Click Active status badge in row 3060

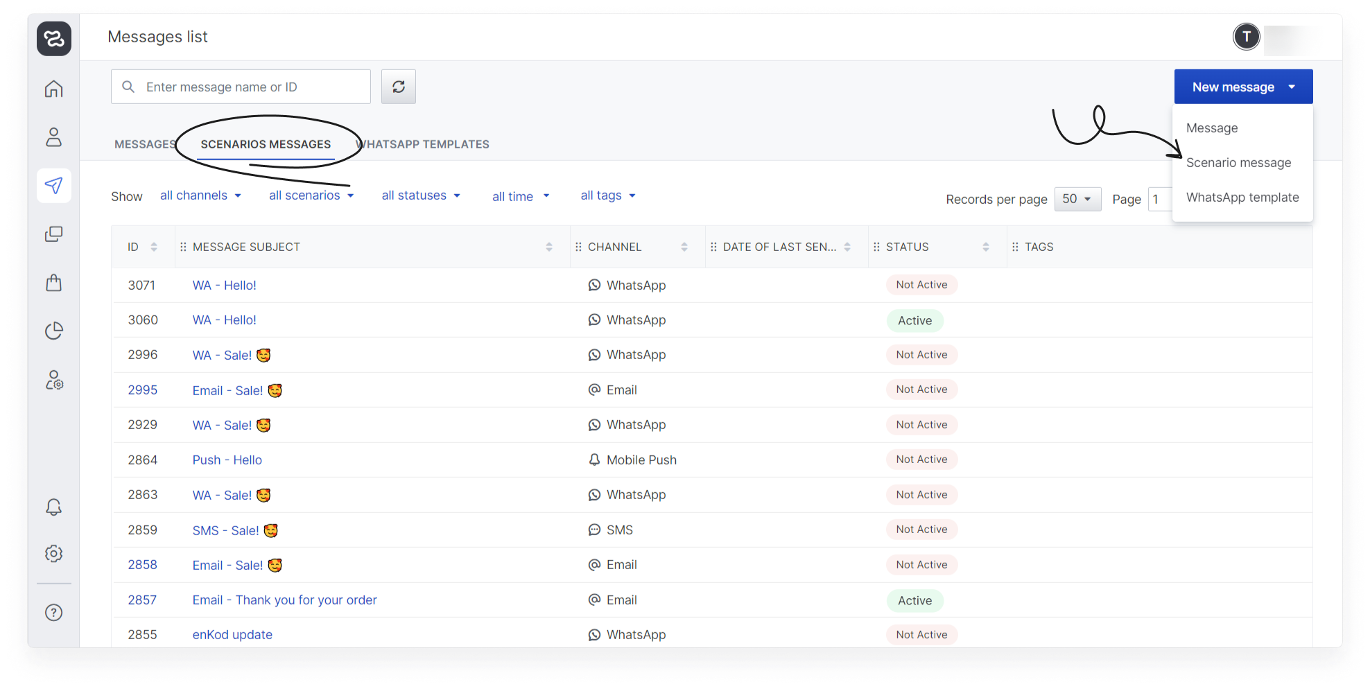(915, 320)
